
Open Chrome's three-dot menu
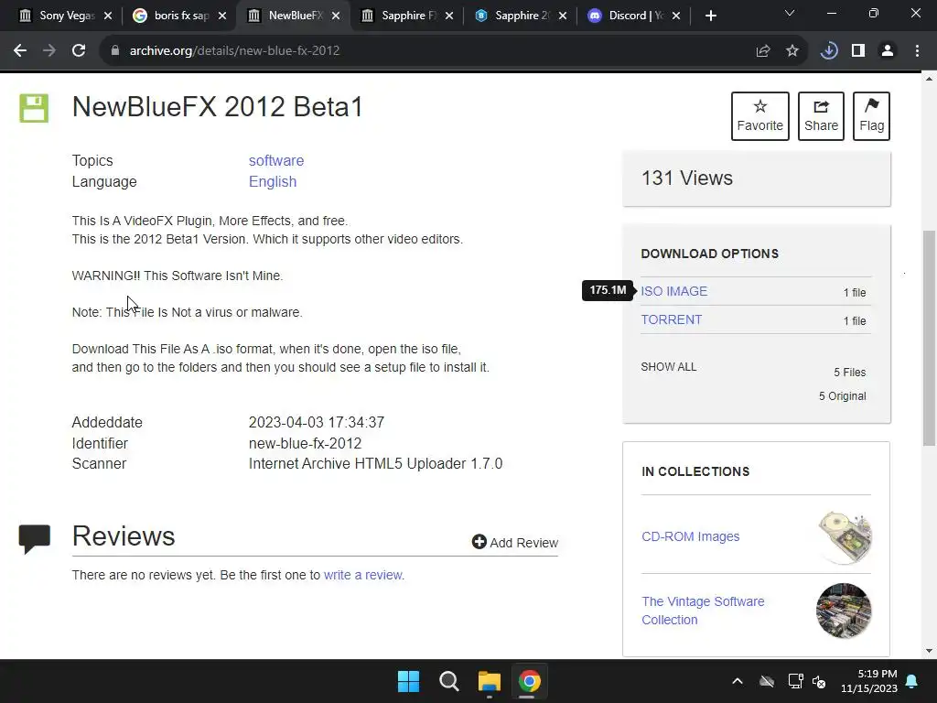point(917,51)
